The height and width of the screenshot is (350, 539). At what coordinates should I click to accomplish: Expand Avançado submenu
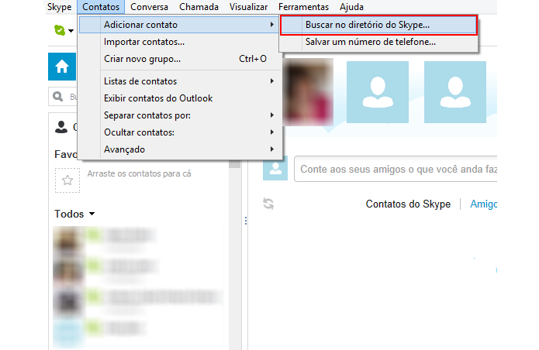tap(178, 149)
